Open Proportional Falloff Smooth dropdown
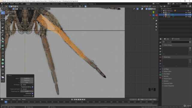This screenshot has height=108, width=192. tap(27, 89)
